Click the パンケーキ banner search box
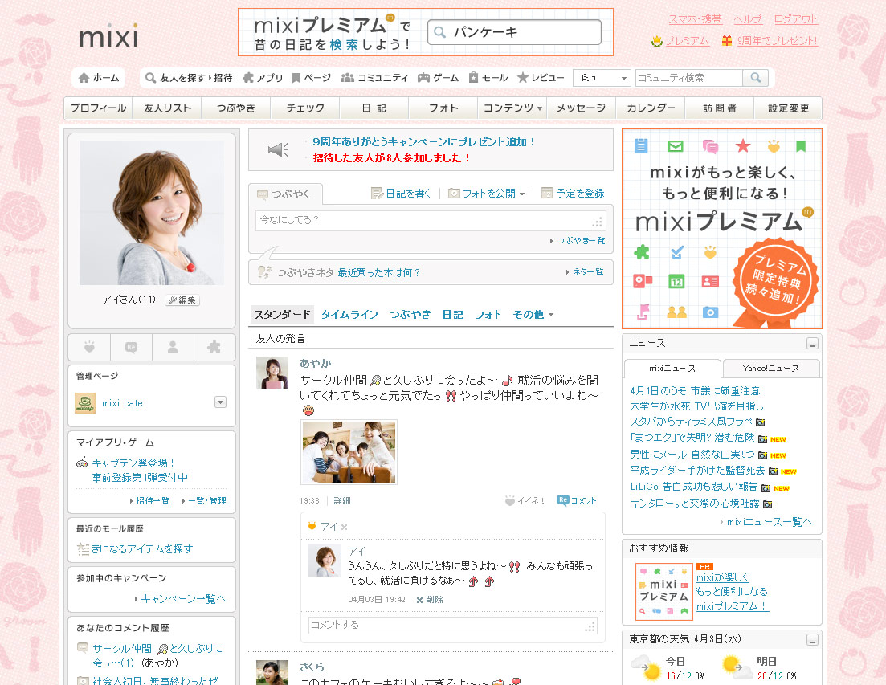 [514, 32]
